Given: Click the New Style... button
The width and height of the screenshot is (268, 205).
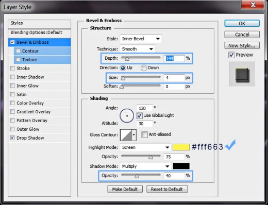Looking at the screenshot, I should [242, 45].
